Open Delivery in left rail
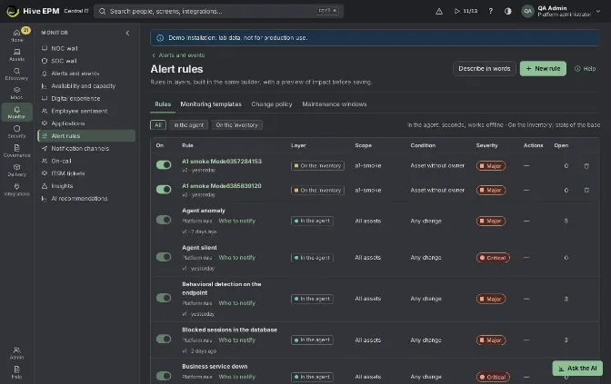 (x=16, y=170)
